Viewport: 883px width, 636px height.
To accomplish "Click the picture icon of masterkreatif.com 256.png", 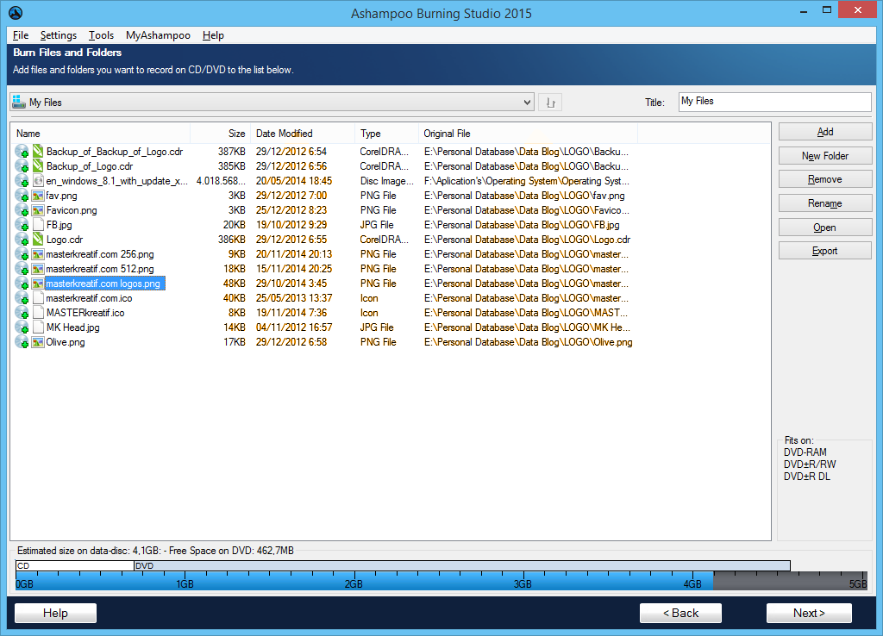I will pos(38,254).
